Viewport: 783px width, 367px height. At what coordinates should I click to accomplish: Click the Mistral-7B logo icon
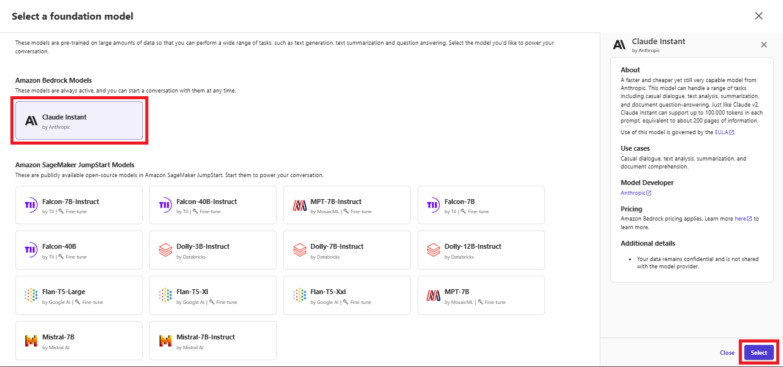(x=31, y=341)
